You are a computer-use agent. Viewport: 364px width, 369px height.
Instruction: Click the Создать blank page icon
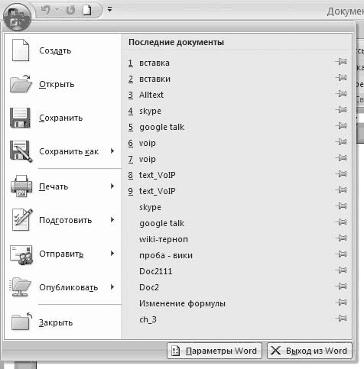21,50
